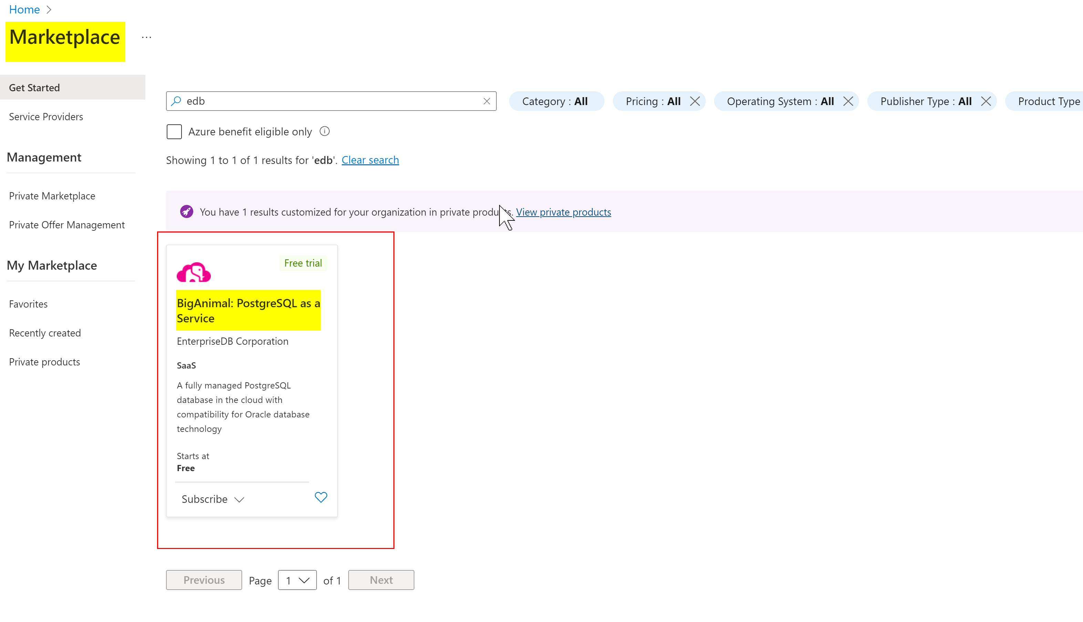Viewport: 1083px width, 622px height.
Task: Open BigAnimal: PostgreSQL as a Service title
Action: click(248, 311)
